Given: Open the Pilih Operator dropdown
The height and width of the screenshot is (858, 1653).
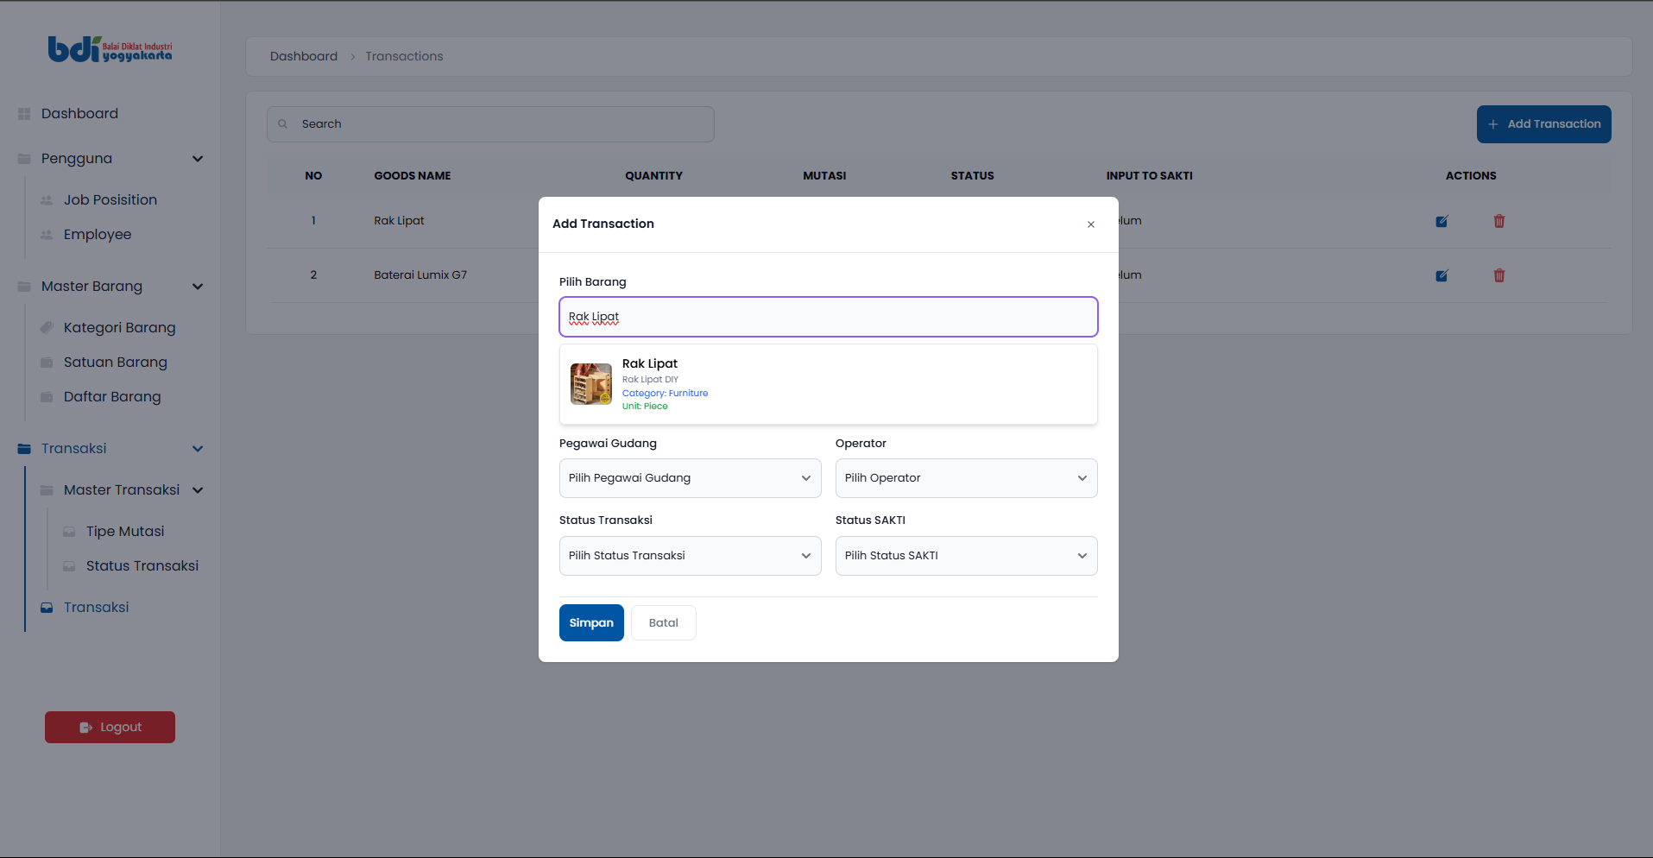Looking at the screenshot, I should (966, 478).
